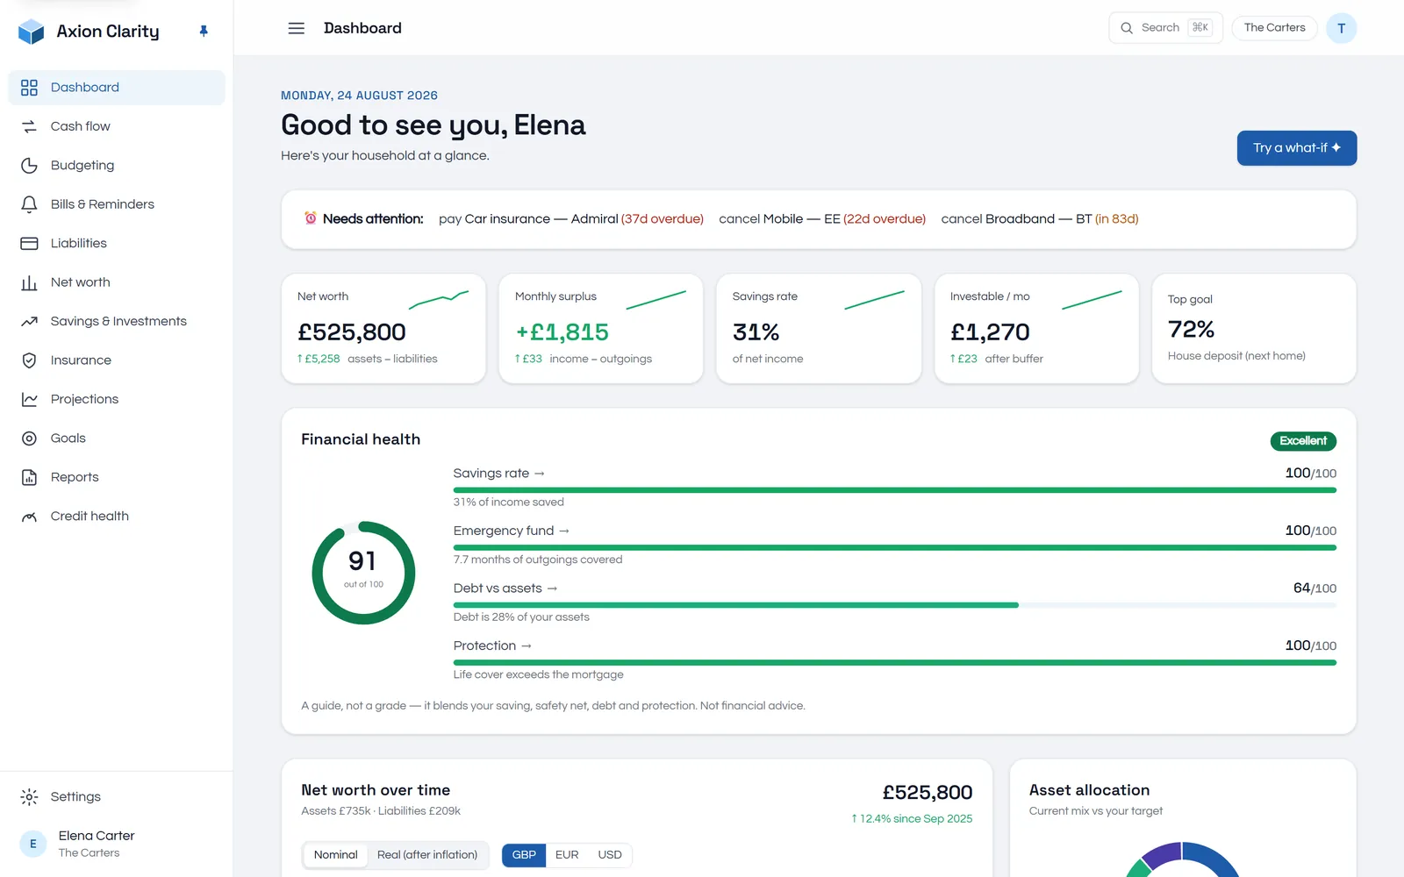Click the Excellent health badge

[1303, 441]
